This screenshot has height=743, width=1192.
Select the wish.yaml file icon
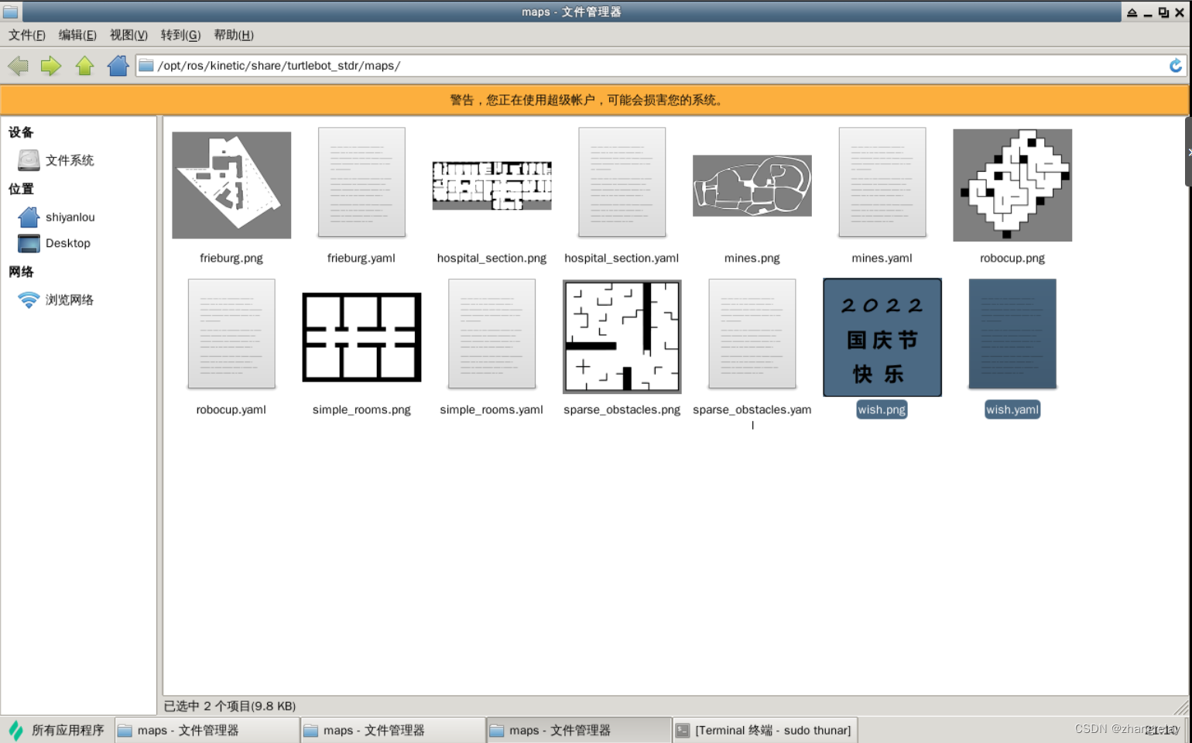coord(1012,334)
